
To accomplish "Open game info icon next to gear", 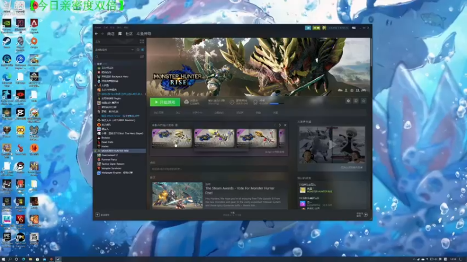I will pyautogui.click(x=356, y=101).
